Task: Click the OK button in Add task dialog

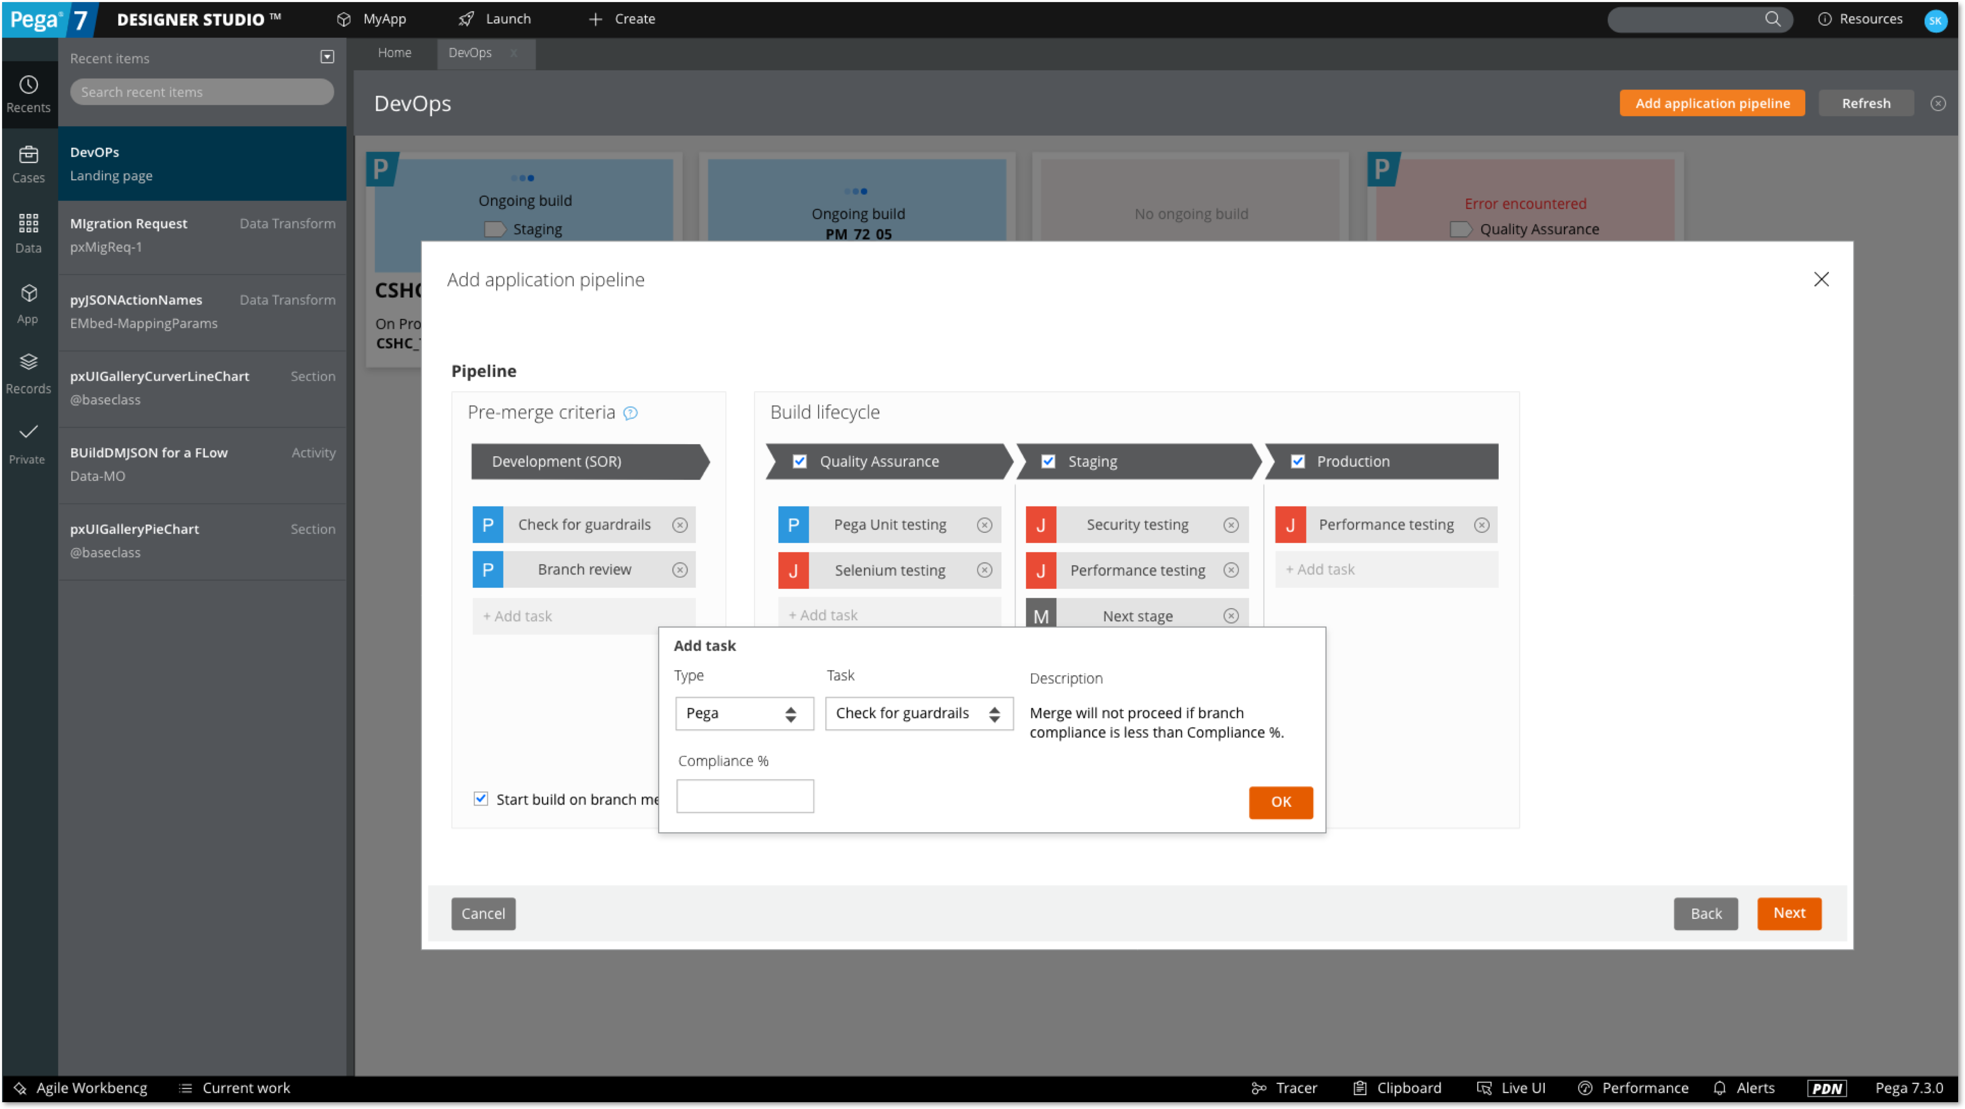Action: [x=1281, y=801]
